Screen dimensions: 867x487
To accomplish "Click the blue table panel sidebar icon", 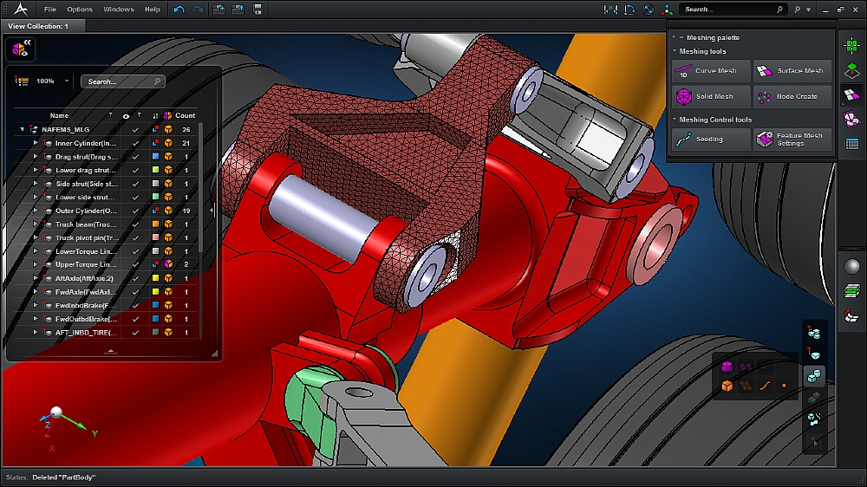I will pyautogui.click(x=851, y=144).
